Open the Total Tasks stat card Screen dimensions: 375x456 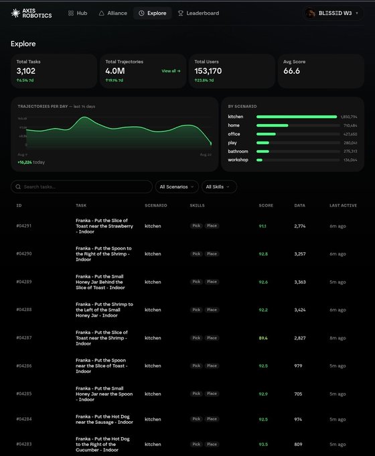(x=54, y=71)
